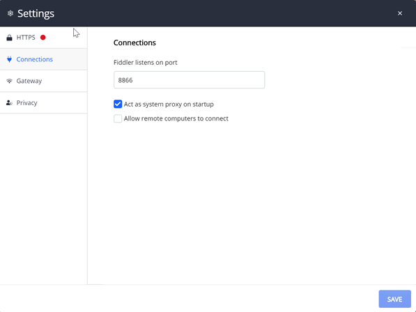Switch to the Gateway settings tab
Screen dimensions: 416x312
coord(43,81)
